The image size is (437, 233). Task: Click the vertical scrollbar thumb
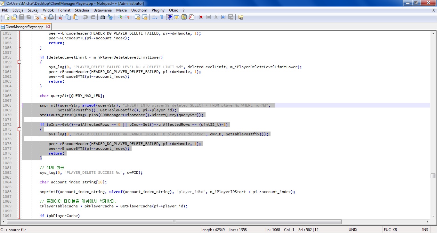(x=433, y=176)
